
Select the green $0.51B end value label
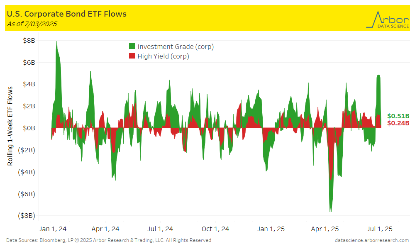(x=398, y=116)
